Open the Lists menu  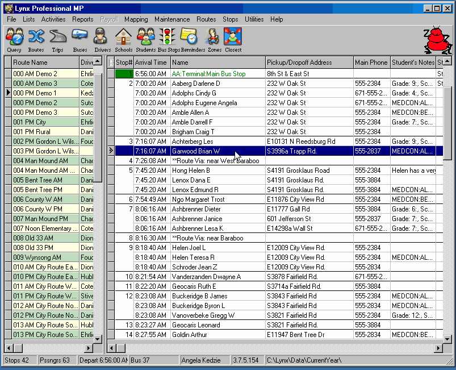(29, 19)
